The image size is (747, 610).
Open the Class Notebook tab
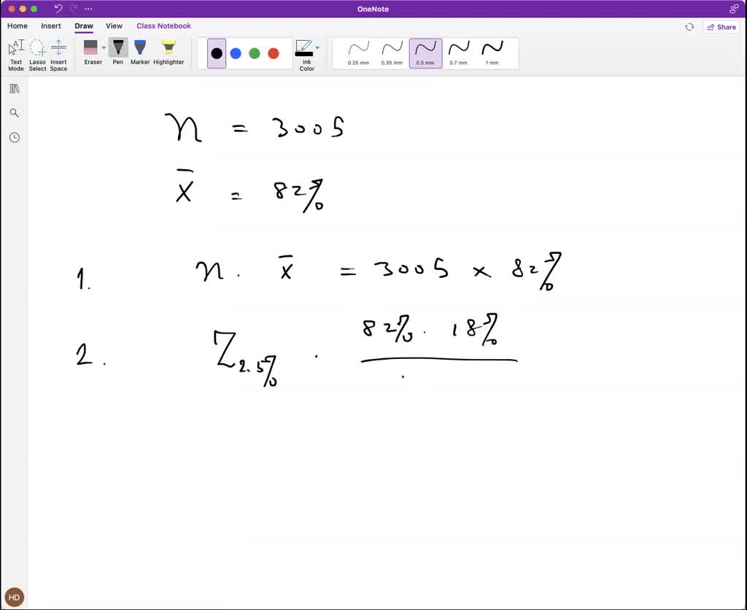point(164,26)
